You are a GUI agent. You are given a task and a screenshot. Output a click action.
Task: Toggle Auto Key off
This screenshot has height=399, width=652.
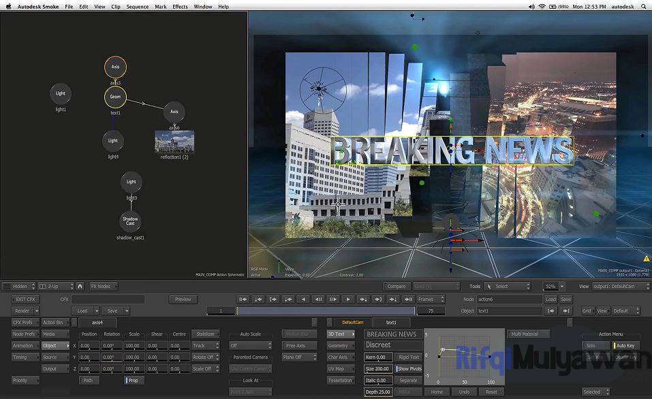coord(624,345)
